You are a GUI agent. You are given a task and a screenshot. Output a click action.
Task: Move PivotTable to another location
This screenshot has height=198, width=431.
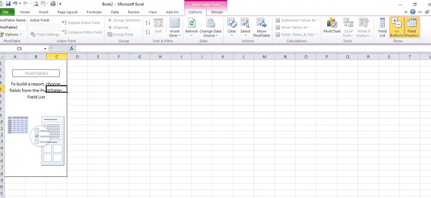coord(262,28)
